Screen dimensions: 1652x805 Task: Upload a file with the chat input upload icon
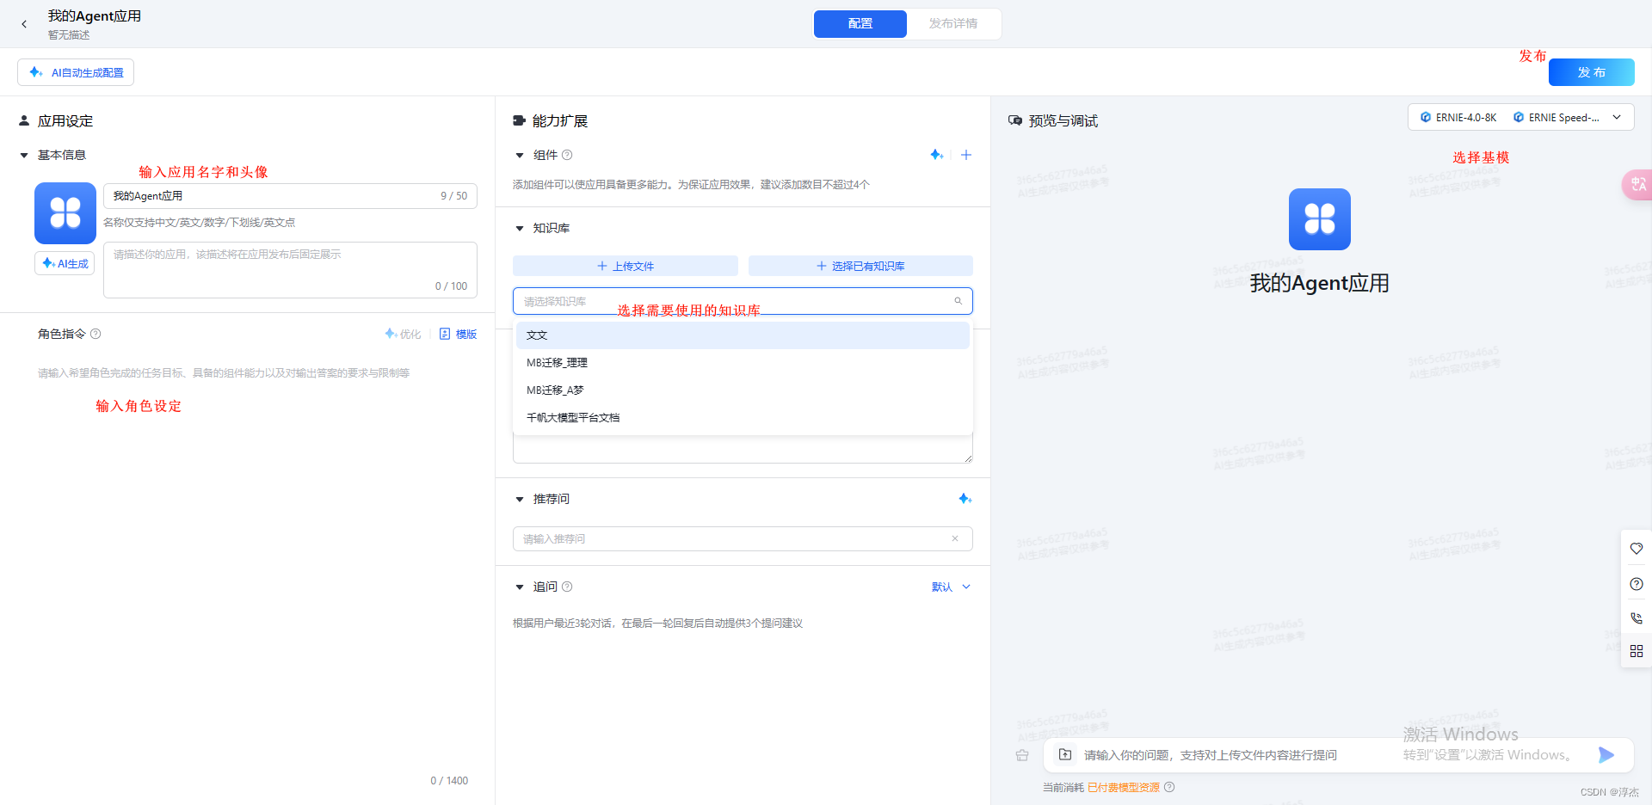point(1065,754)
